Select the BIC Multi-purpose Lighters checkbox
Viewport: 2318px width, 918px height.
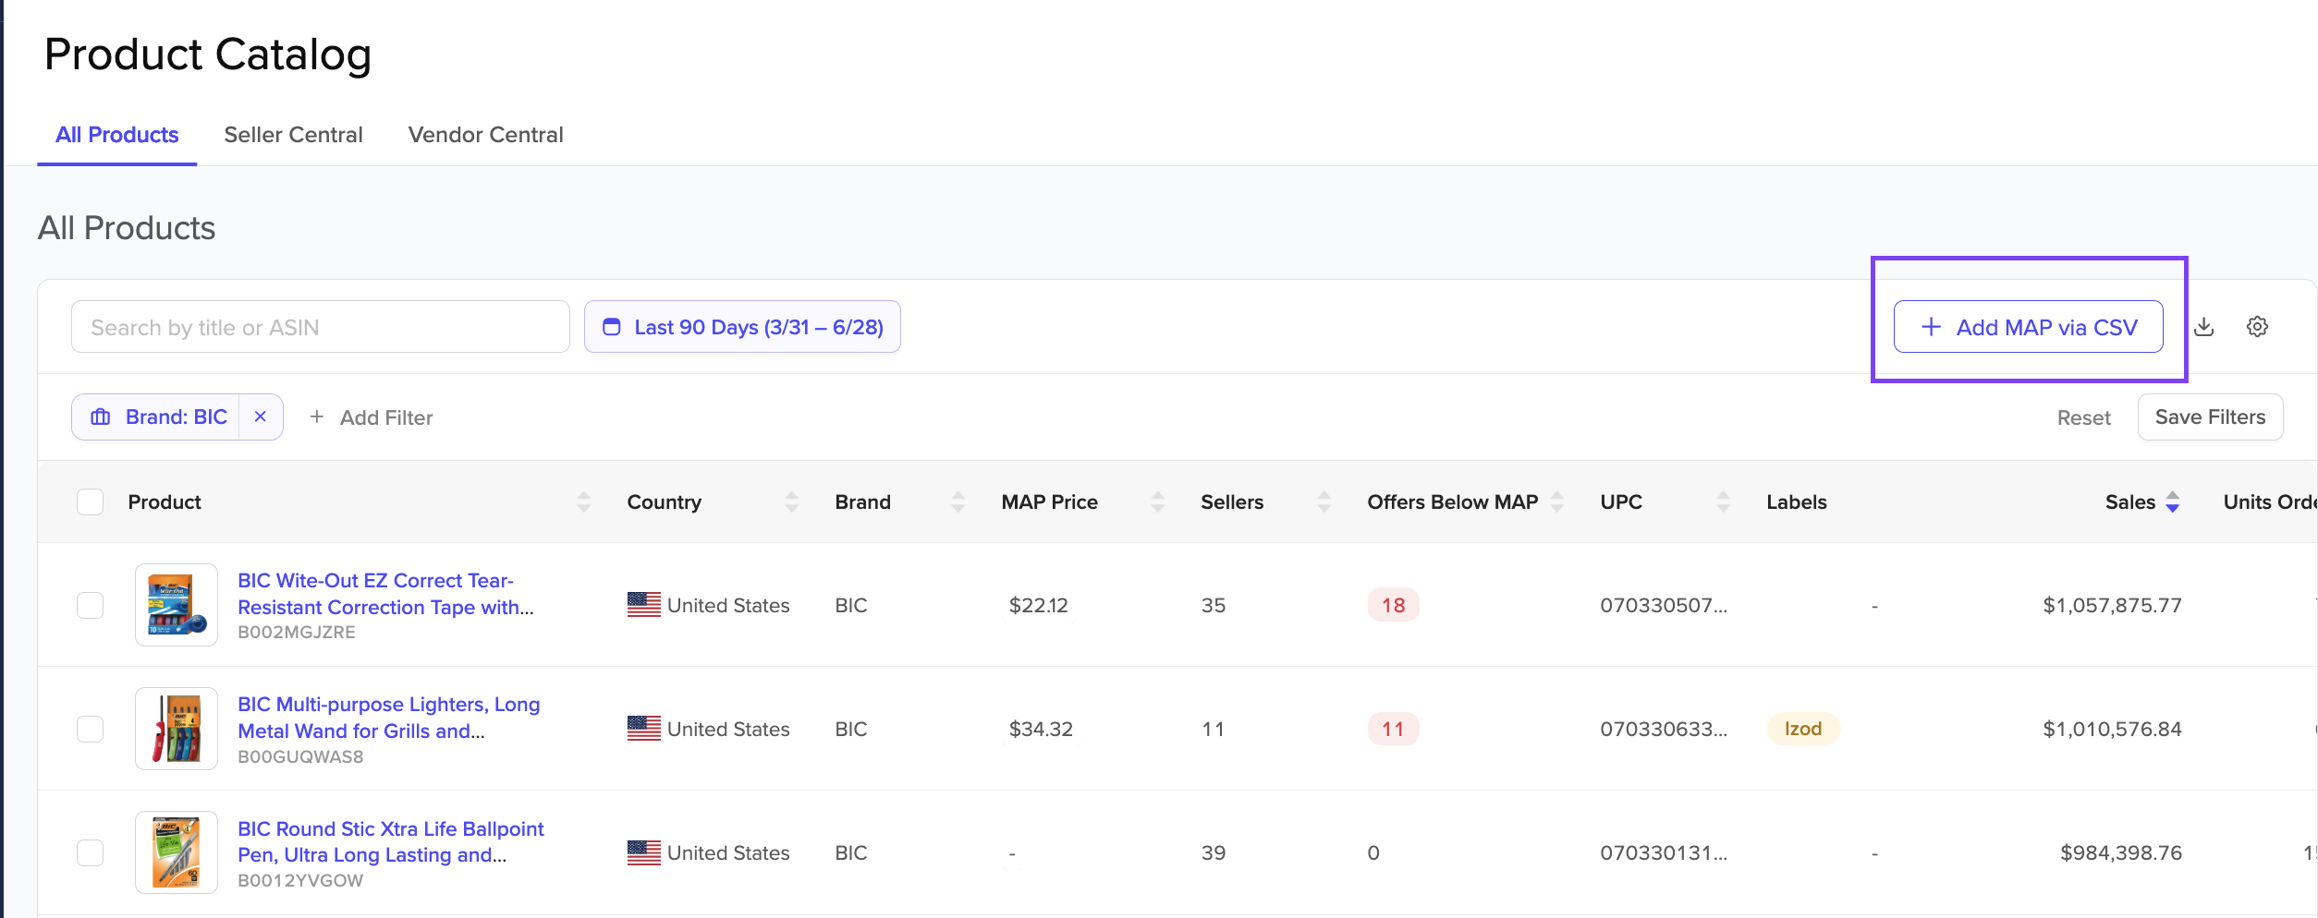pos(90,730)
